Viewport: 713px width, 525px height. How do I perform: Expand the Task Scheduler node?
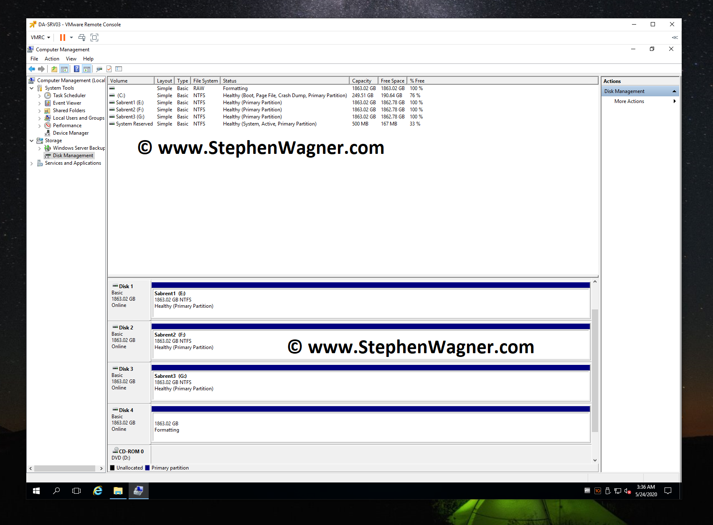tap(40, 96)
